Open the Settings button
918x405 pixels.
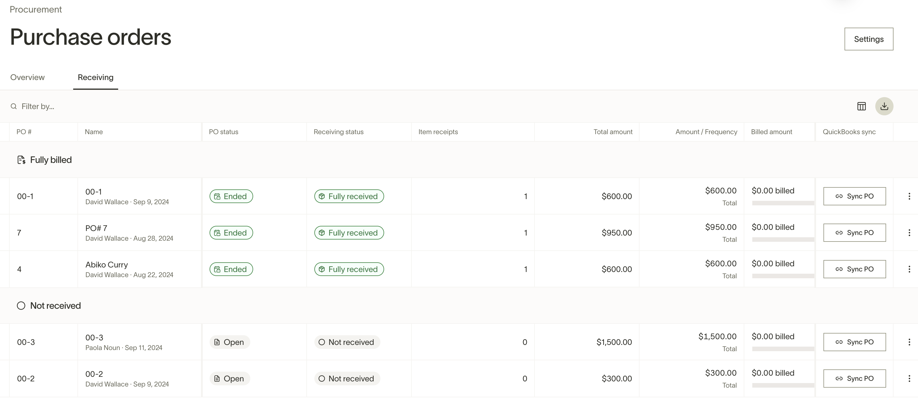pyautogui.click(x=869, y=39)
